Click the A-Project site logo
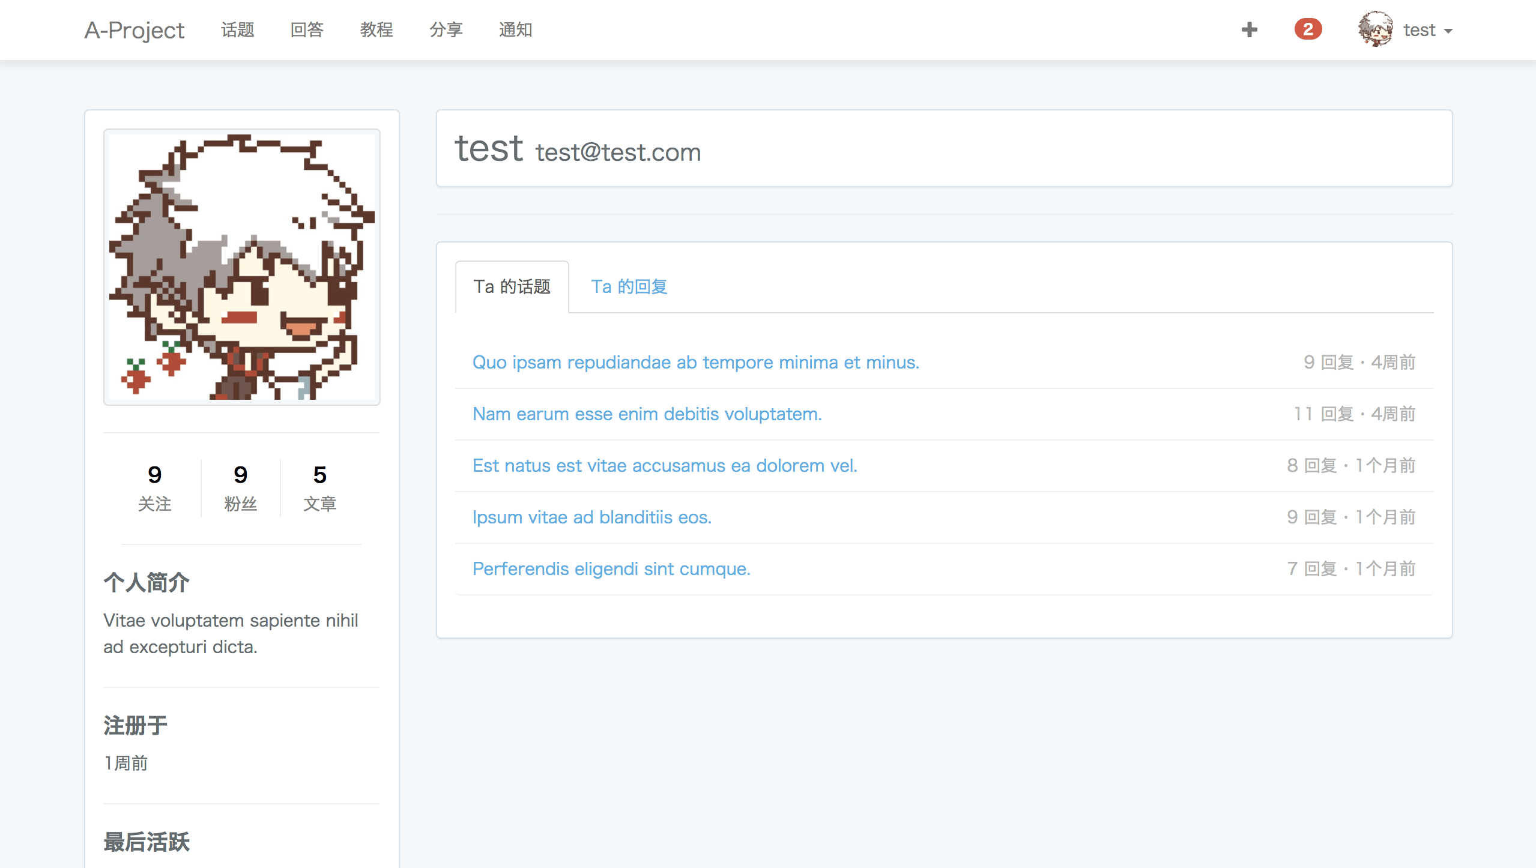Screen dimensions: 1536x868 tap(134, 29)
